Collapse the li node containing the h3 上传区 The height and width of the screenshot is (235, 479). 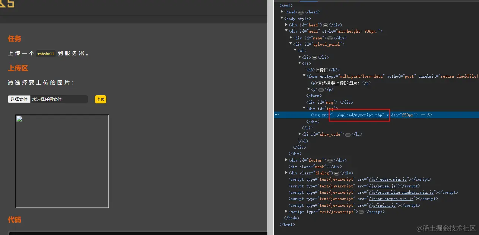pos(300,64)
